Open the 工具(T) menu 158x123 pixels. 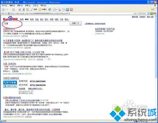[x=36, y=5]
